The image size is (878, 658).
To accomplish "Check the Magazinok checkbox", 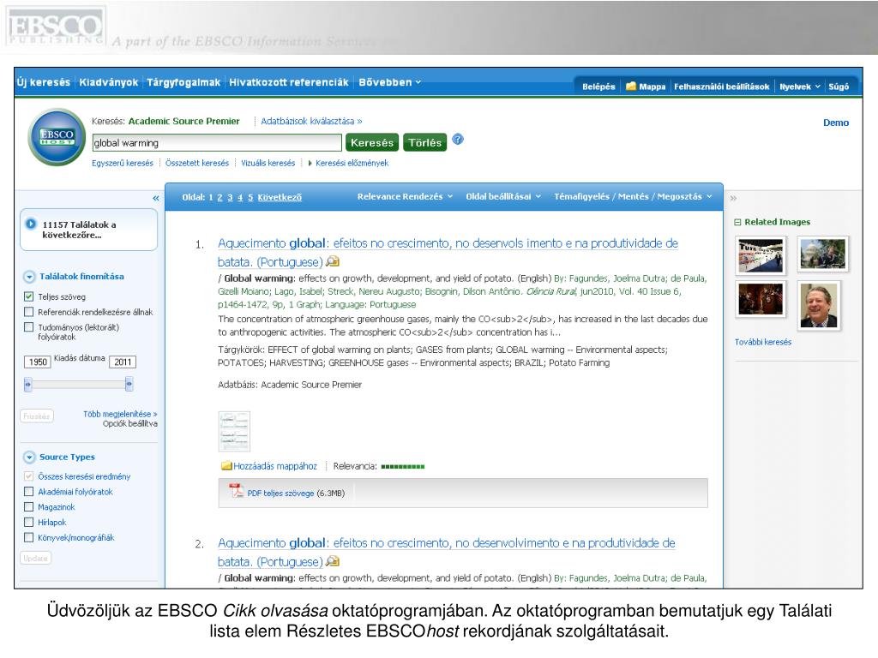I will [29, 506].
